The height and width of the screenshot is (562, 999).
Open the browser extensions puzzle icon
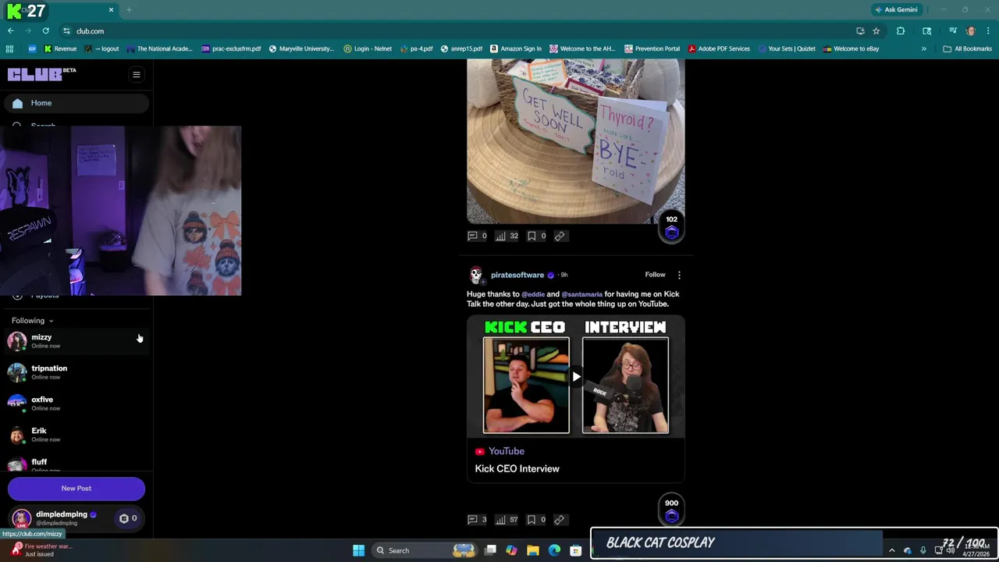[901, 31]
